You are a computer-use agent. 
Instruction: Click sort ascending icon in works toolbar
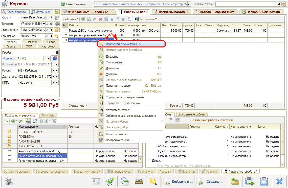click(124, 19)
